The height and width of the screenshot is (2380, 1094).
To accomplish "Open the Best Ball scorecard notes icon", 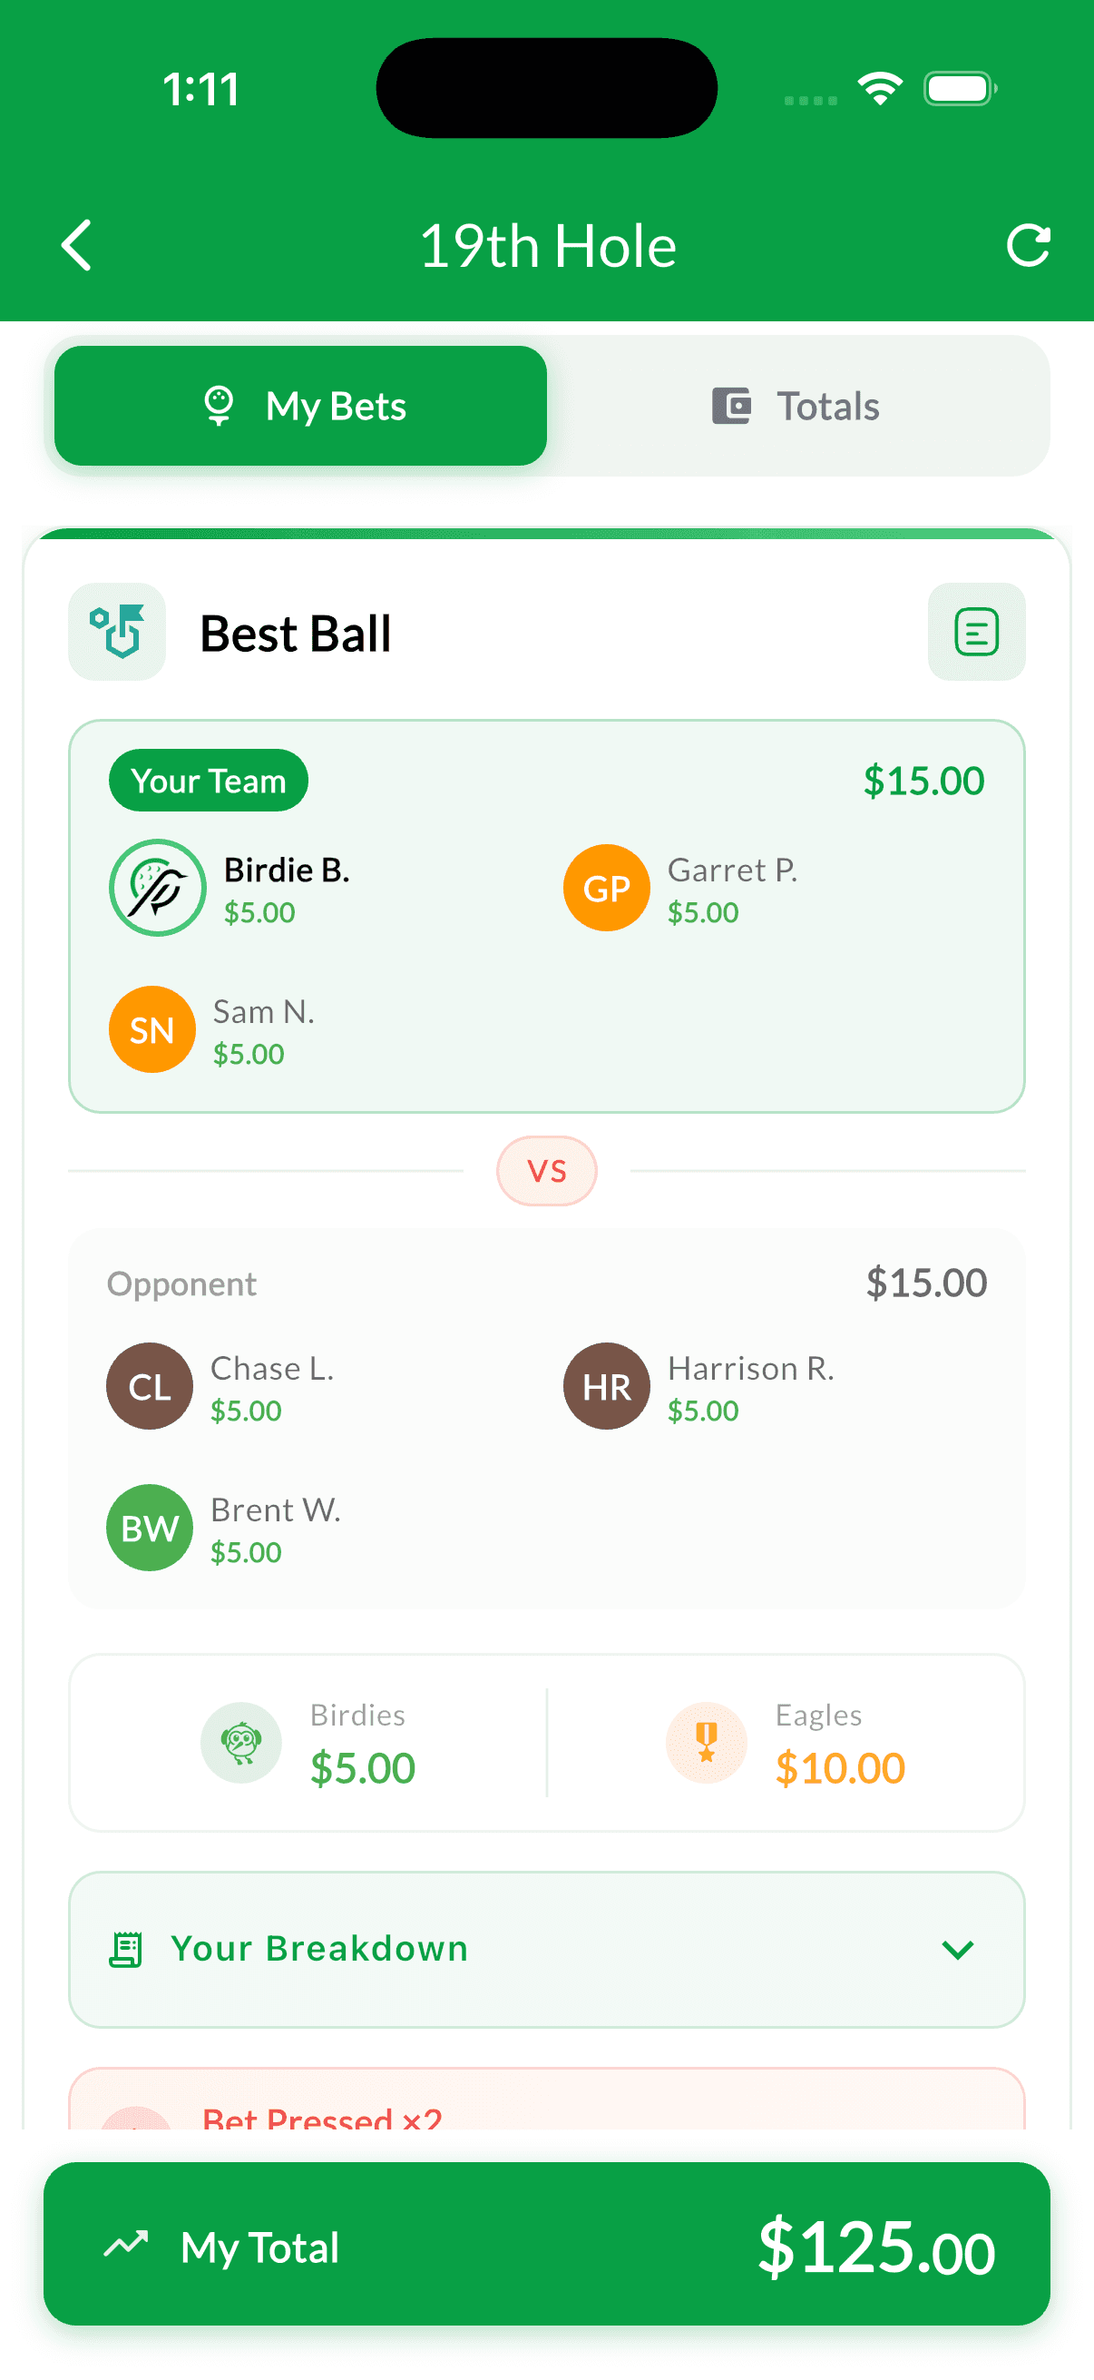I will (976, 632).
